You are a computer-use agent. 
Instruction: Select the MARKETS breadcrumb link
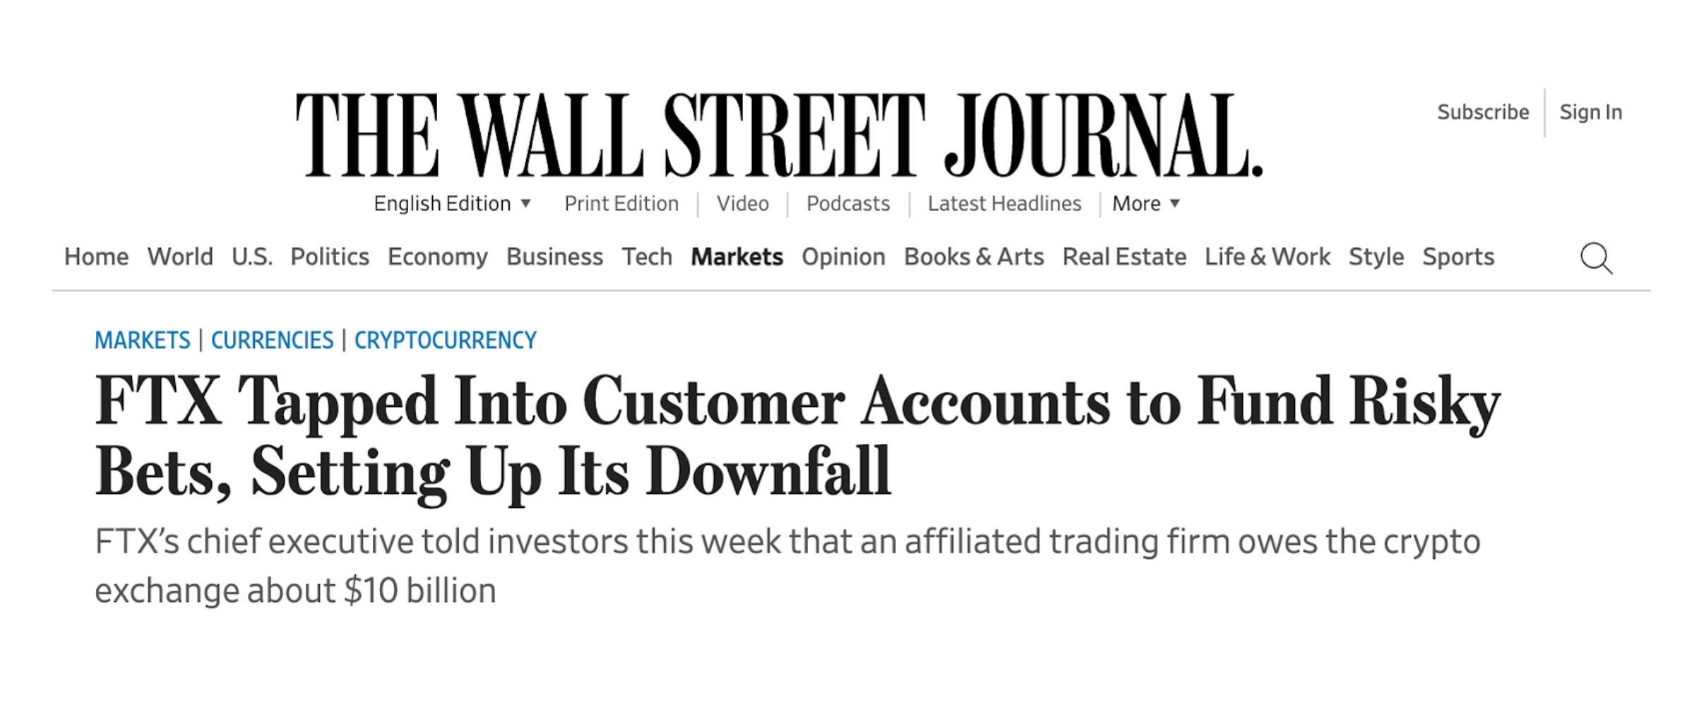[143, 340]
